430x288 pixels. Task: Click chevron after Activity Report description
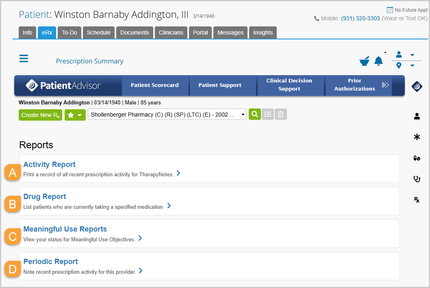click(x=178, y=173)
